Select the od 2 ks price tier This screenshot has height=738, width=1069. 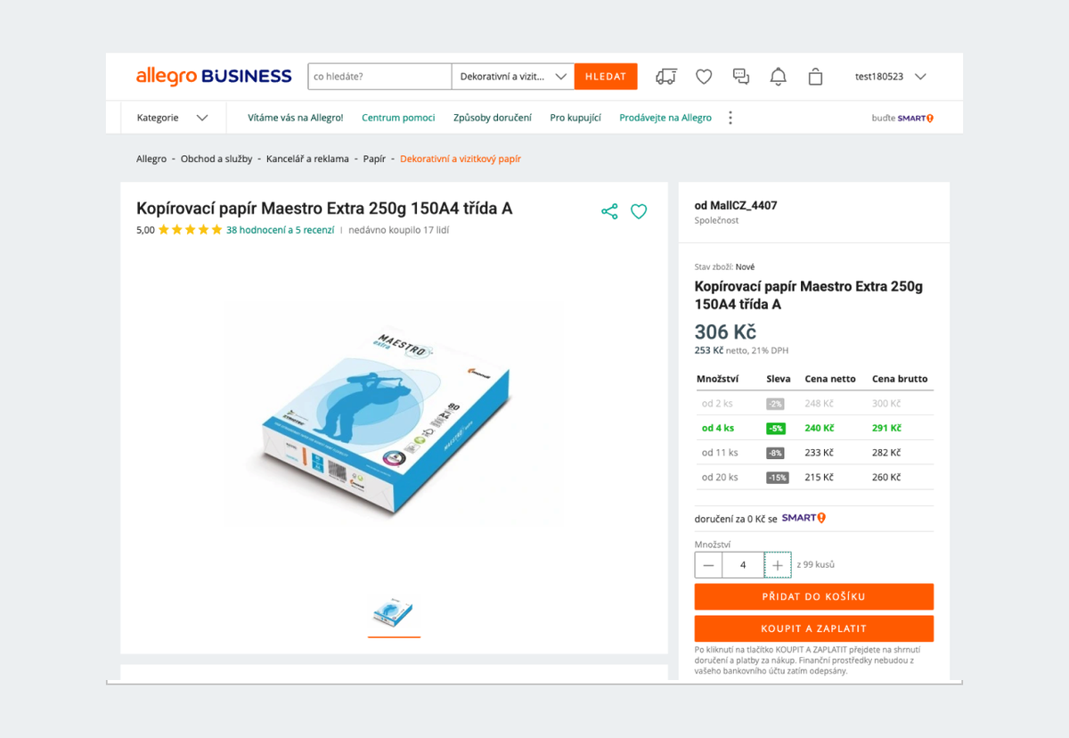point(814,404)
